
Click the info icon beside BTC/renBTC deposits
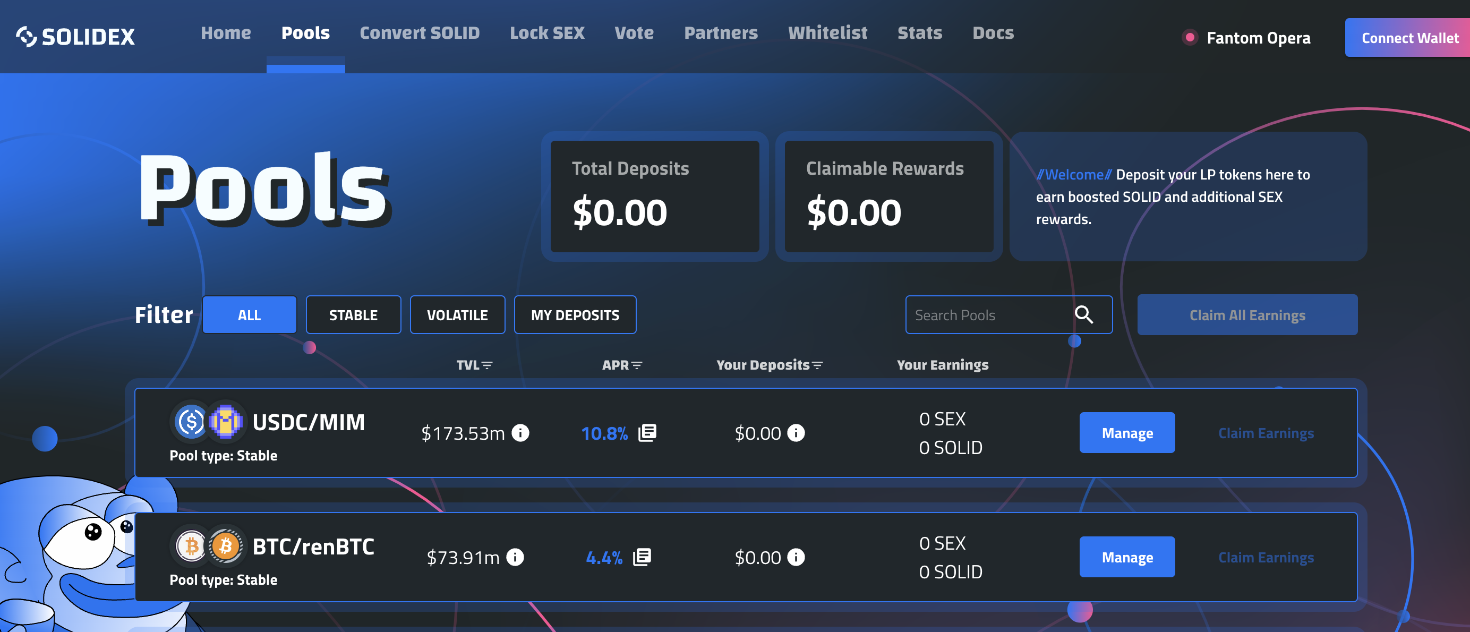pos(797,557)
